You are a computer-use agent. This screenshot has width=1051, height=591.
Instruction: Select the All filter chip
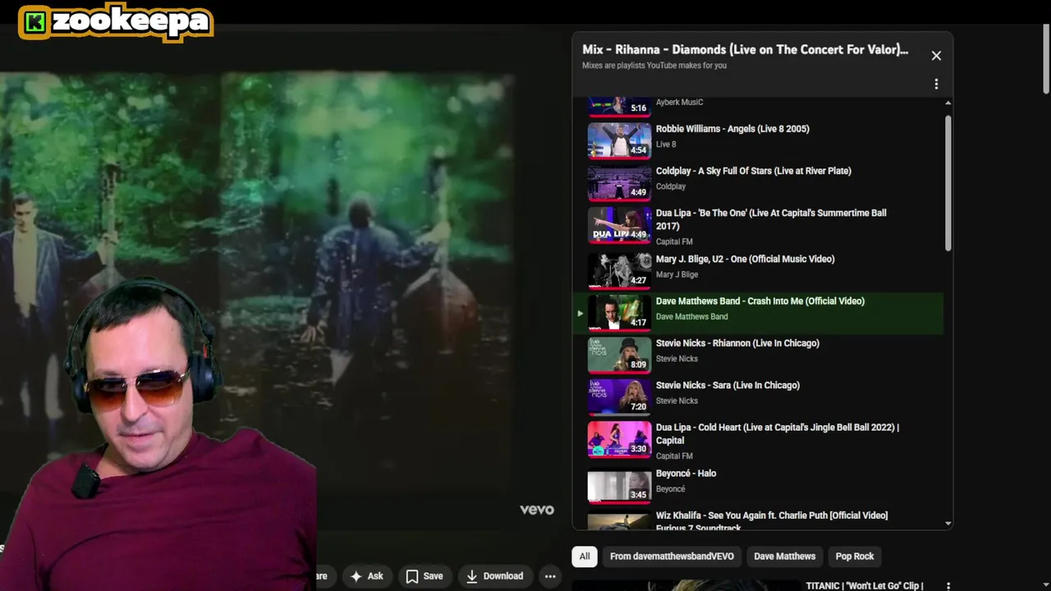coord(585,556)
